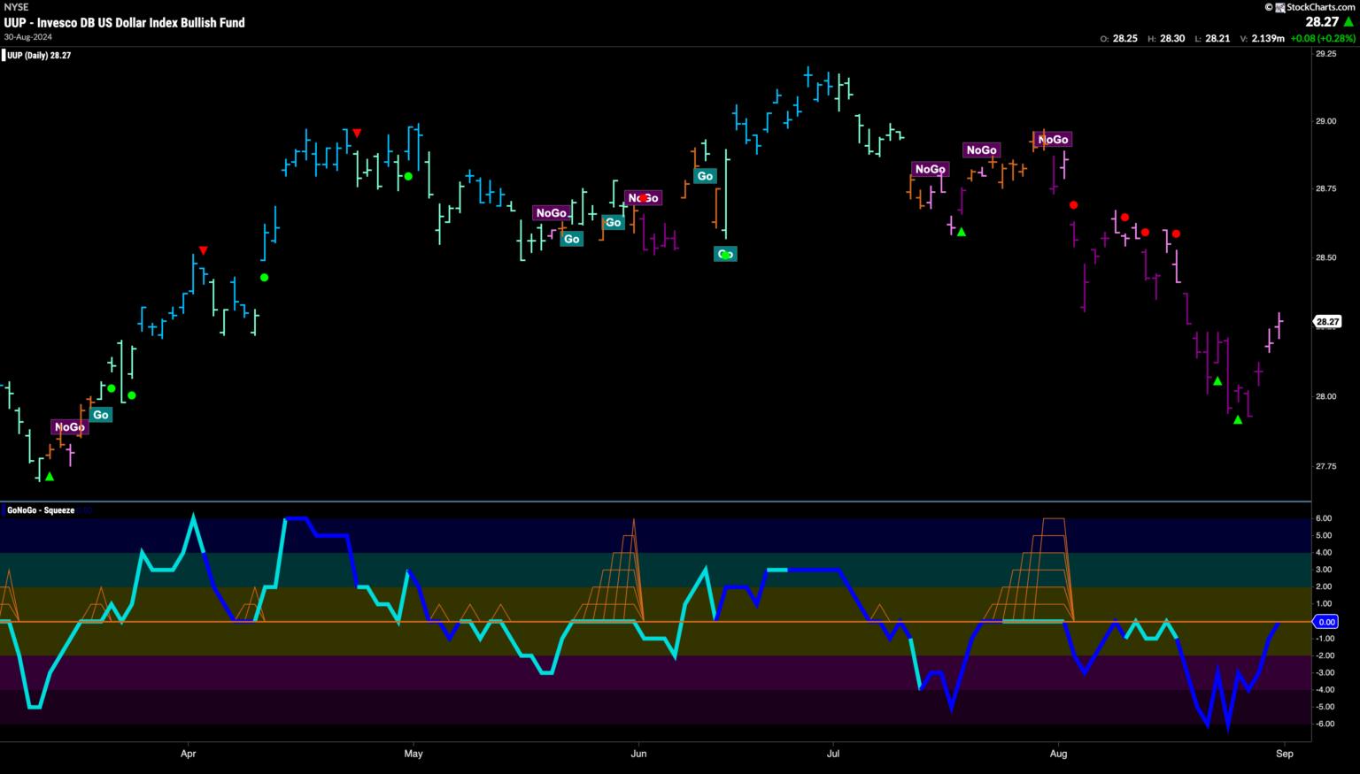Select the UUP (Daily) 28.27 legend label
Viewport: 1360px width, 774px height.
pyautogui.click(x=39, y=56)
